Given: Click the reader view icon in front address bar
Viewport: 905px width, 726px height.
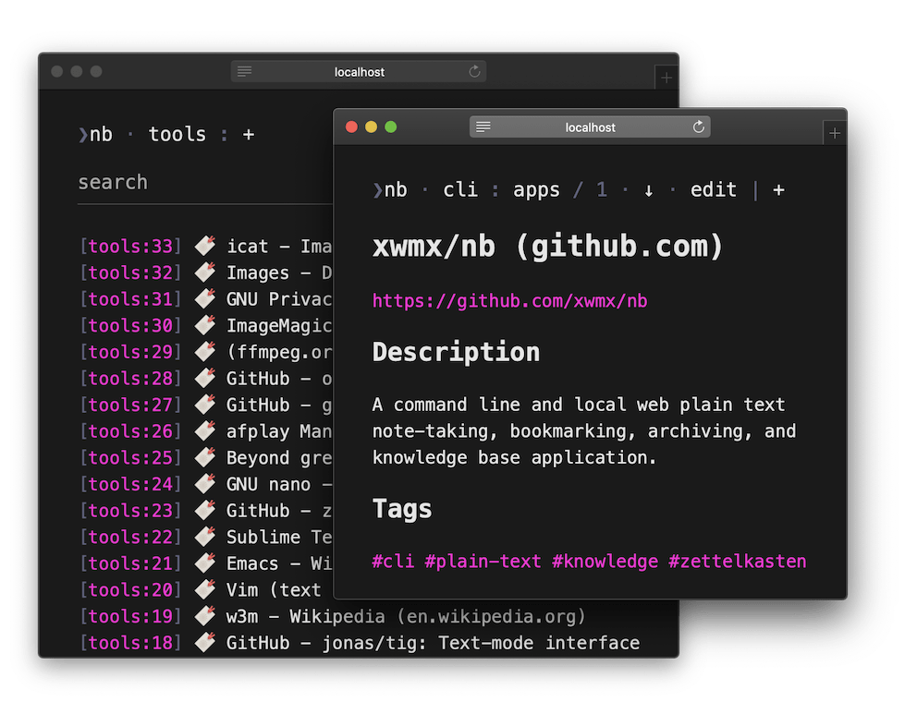Looking at the screenshot, I should 483,127.
